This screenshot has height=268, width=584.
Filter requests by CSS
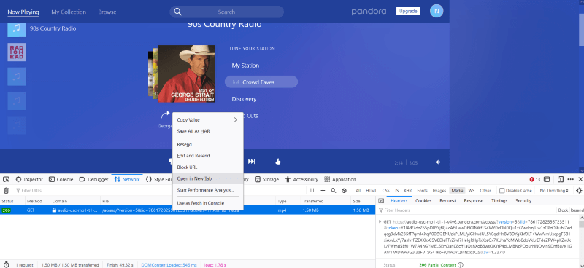pos(386,191)
